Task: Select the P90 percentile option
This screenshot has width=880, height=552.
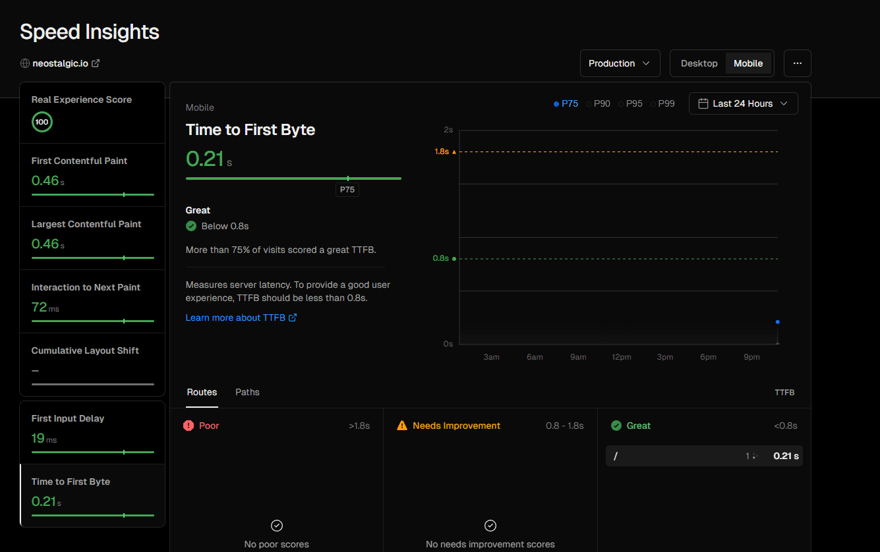Action: (x=599, y=103)
